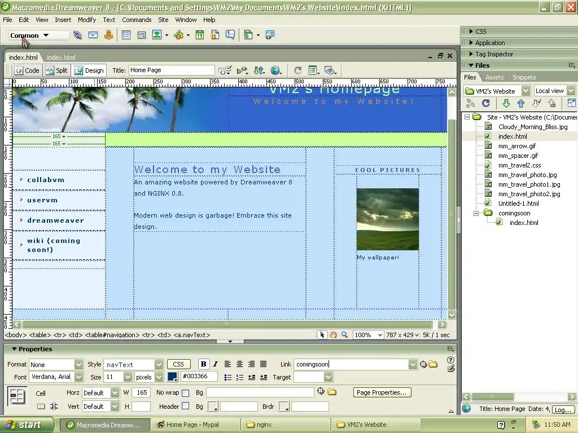Image resolution: width=578 pixels, height=433 pixels.
Task: Switch to Split view
Action: [x=56, y=70]
